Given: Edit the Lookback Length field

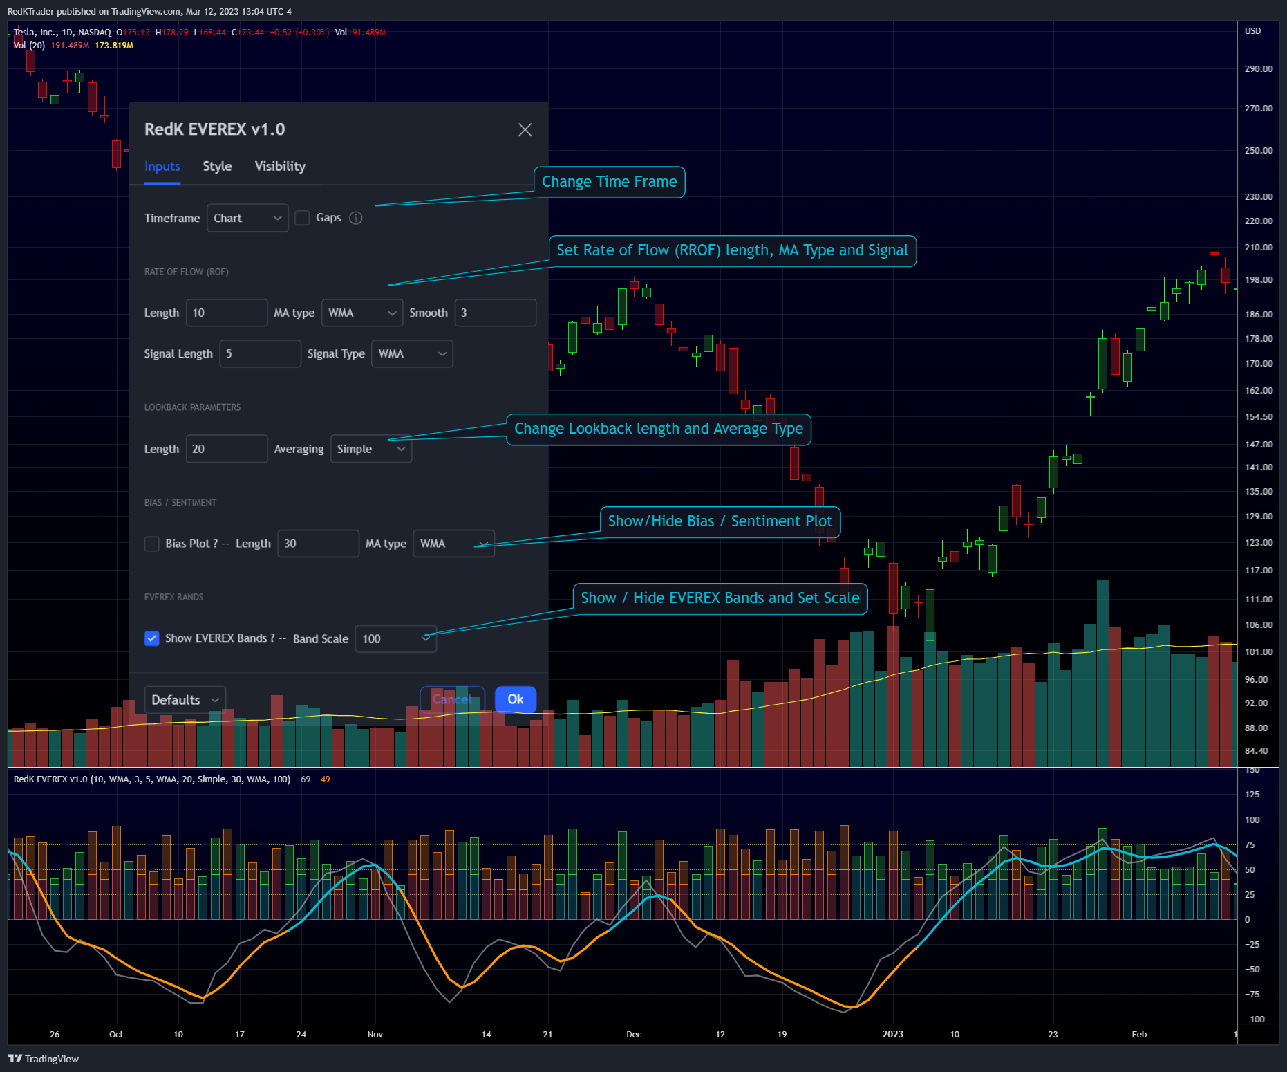Looking at the screenshot, I should click(x=227, y=449).
